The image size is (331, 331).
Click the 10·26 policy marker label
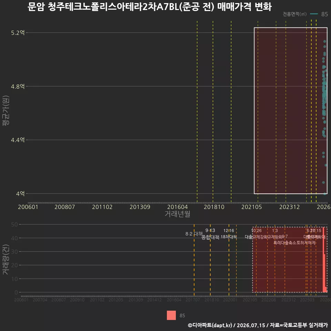pyautogui.click(x=256, y=231)
